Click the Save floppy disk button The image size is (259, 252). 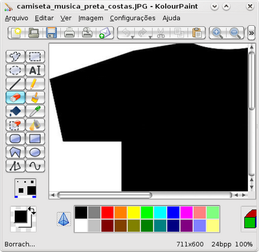[x=51, y=33]
